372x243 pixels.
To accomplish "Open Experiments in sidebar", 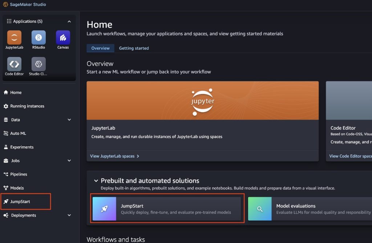I will [x=22, y=147].
